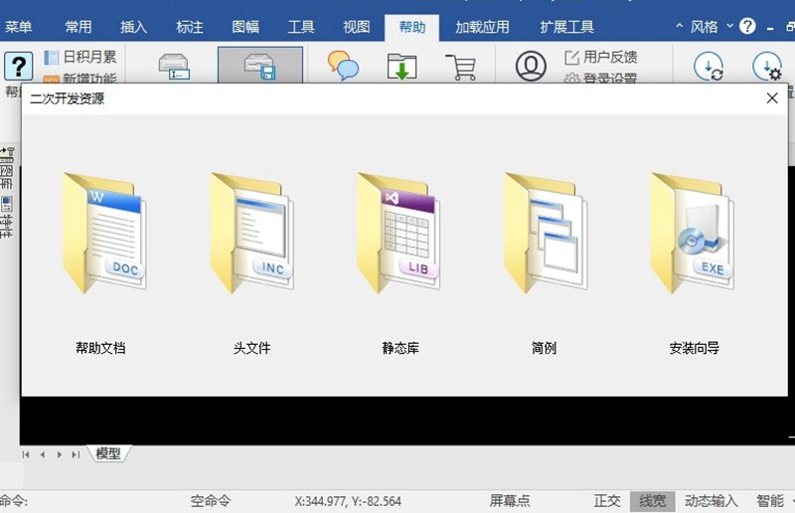795x513 pixels.
Task: Switch to the 视图 ribbon tab
Action: [357, 27]
